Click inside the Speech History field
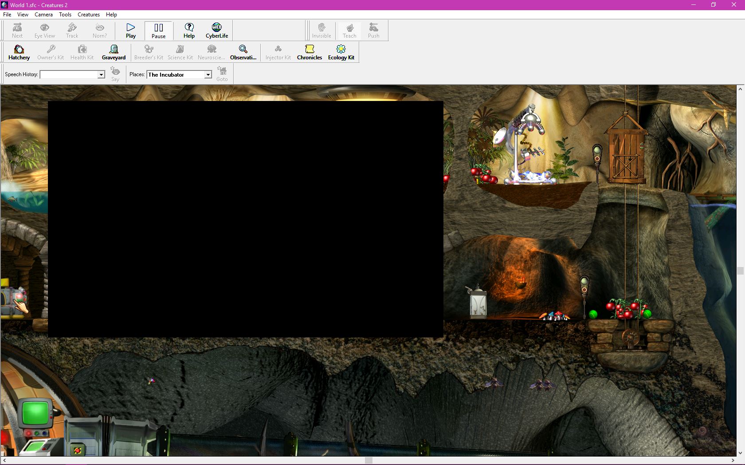Image resolution: width=745 pixels, height=465 pixels. (69, 75)
